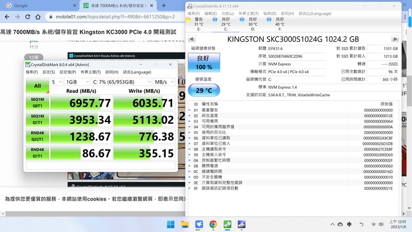This screenshot has height=232, width=412.
Task: Show hidden tray icons chevron
Action: click(x=332, y=225)
